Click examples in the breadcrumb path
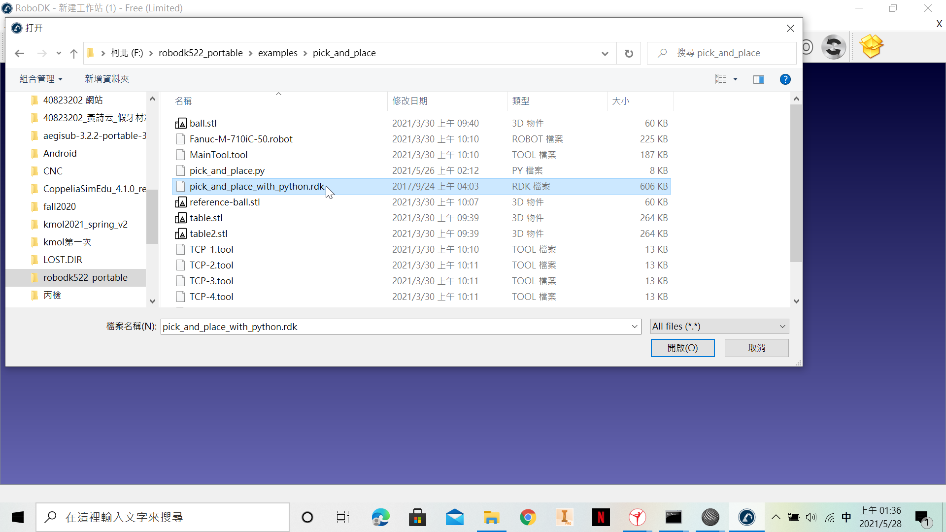 click(277, 53)
